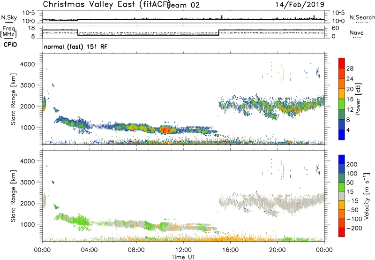The image size is (375, 260).
Task: Click the red bottom segment of Velocity colorbar
Action: 342,232
